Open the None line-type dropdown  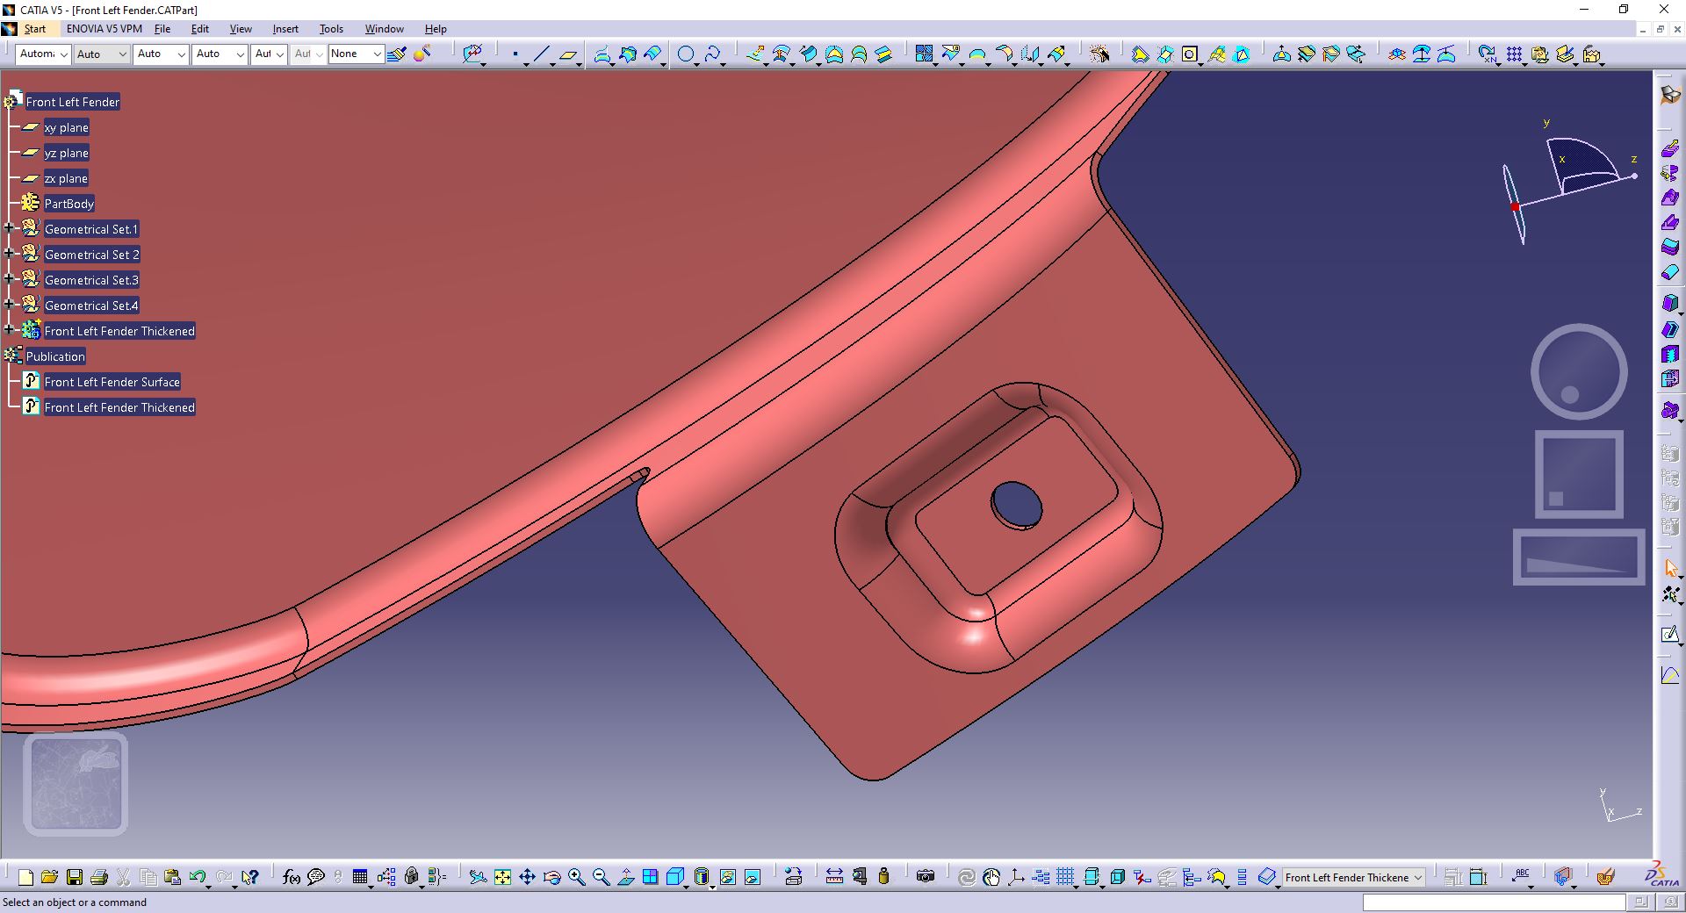[x=356, y=54]
